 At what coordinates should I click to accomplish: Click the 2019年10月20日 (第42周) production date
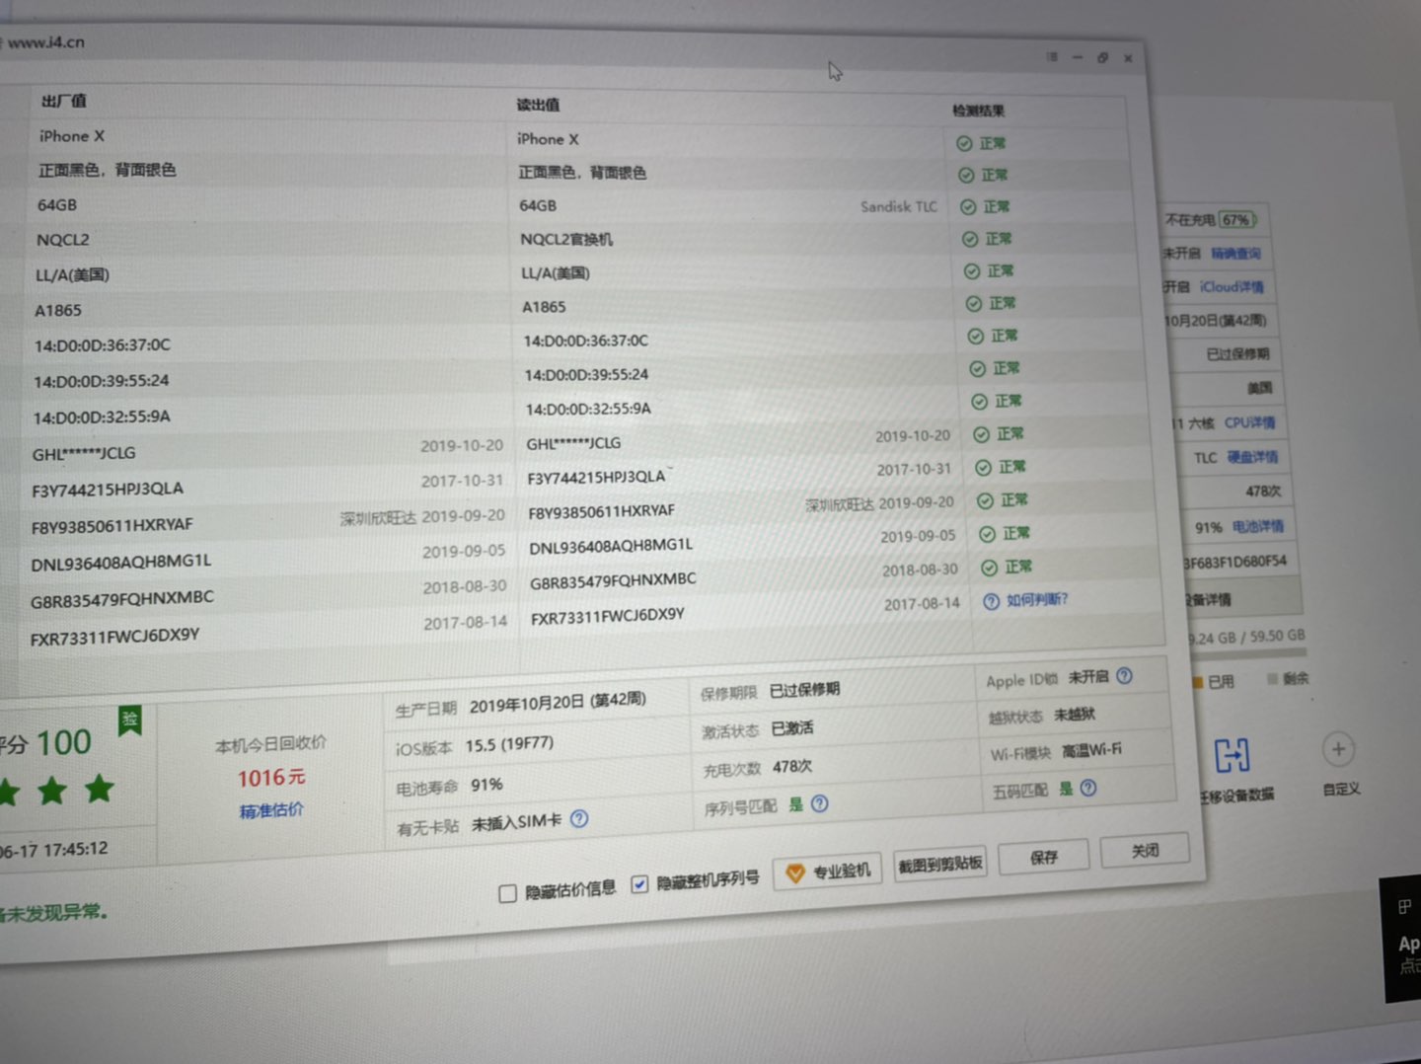(x=558, y=704)
